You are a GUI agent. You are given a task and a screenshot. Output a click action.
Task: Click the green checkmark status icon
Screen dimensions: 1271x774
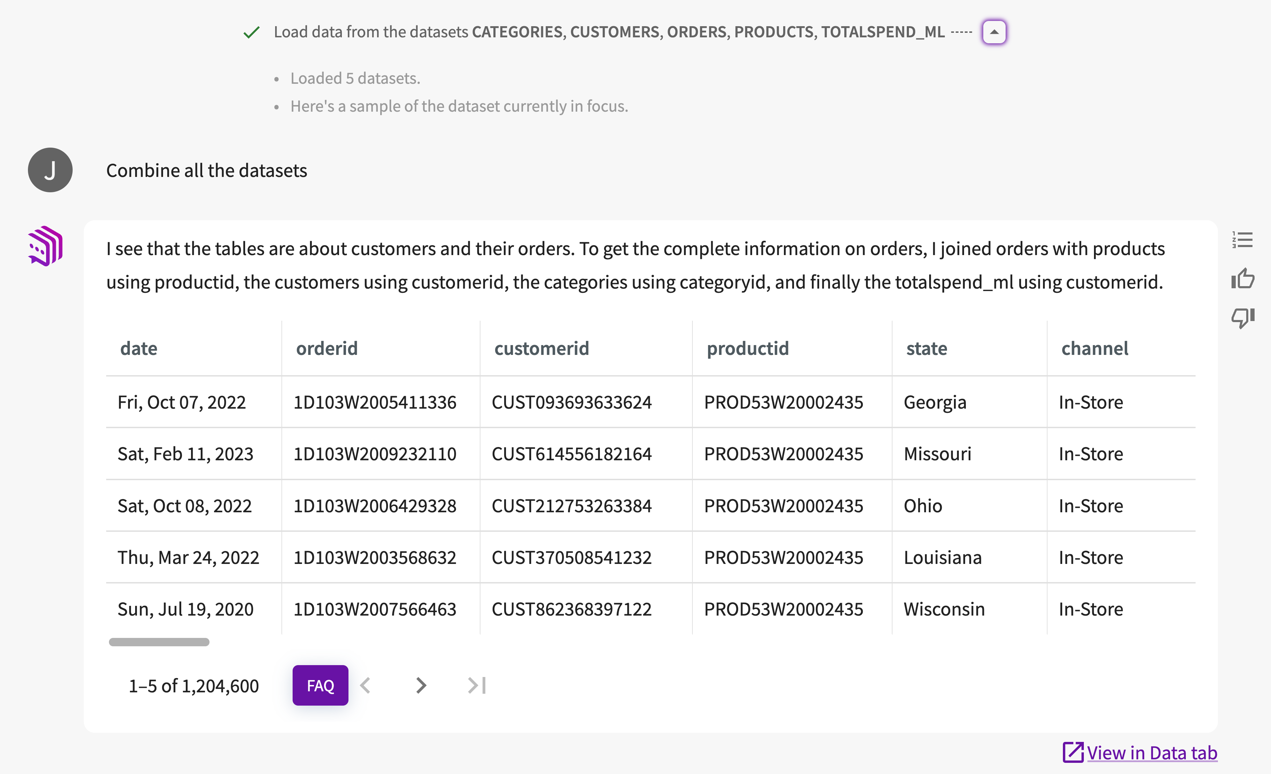click(x=251, y=32)
